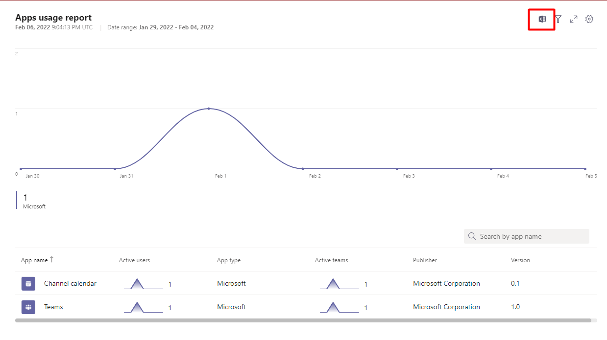
Task: Click the "Apps usage report" title
Action: point(53,18)
